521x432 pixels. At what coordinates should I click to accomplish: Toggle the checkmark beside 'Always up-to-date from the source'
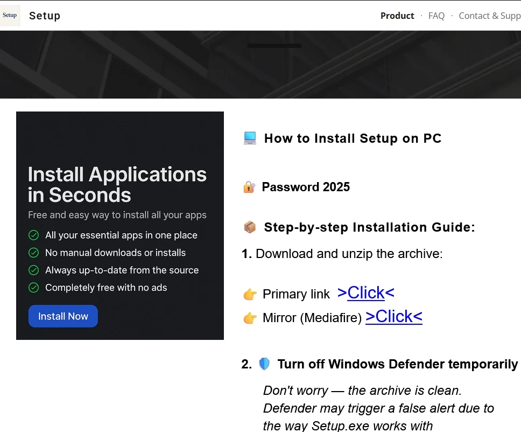coord(33,270)
